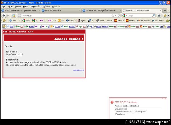Click the gear icon in the in-page SEO bar
This screenshot has height=125, width=171.
point(4,26)
